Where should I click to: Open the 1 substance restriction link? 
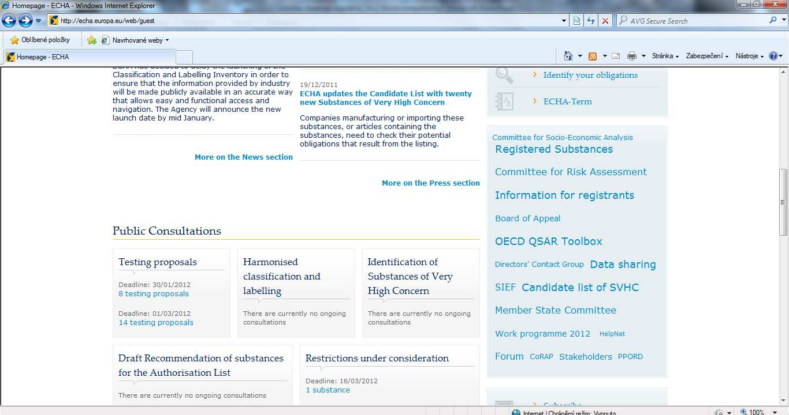coord(328,390)
